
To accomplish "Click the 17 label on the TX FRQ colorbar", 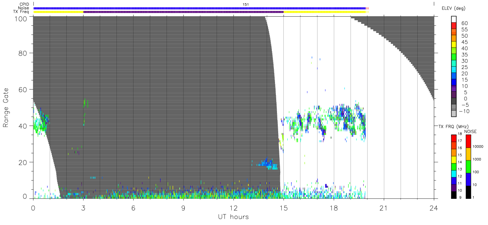I will click(460, 141).
